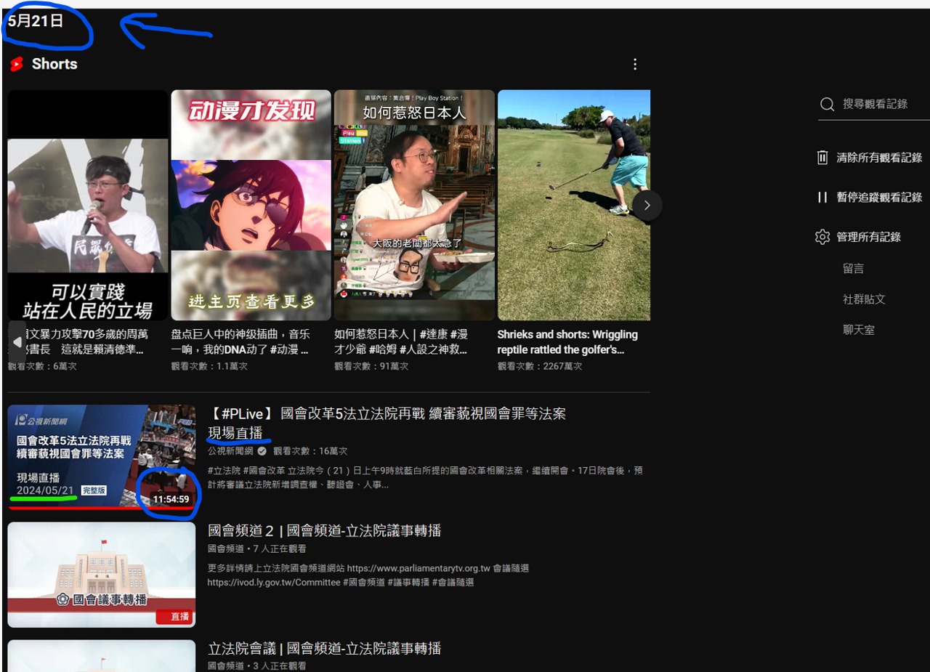Screen dimensions: 930x672
Task: Click the gear icon for managing history
Action: (x=822, y=237)
